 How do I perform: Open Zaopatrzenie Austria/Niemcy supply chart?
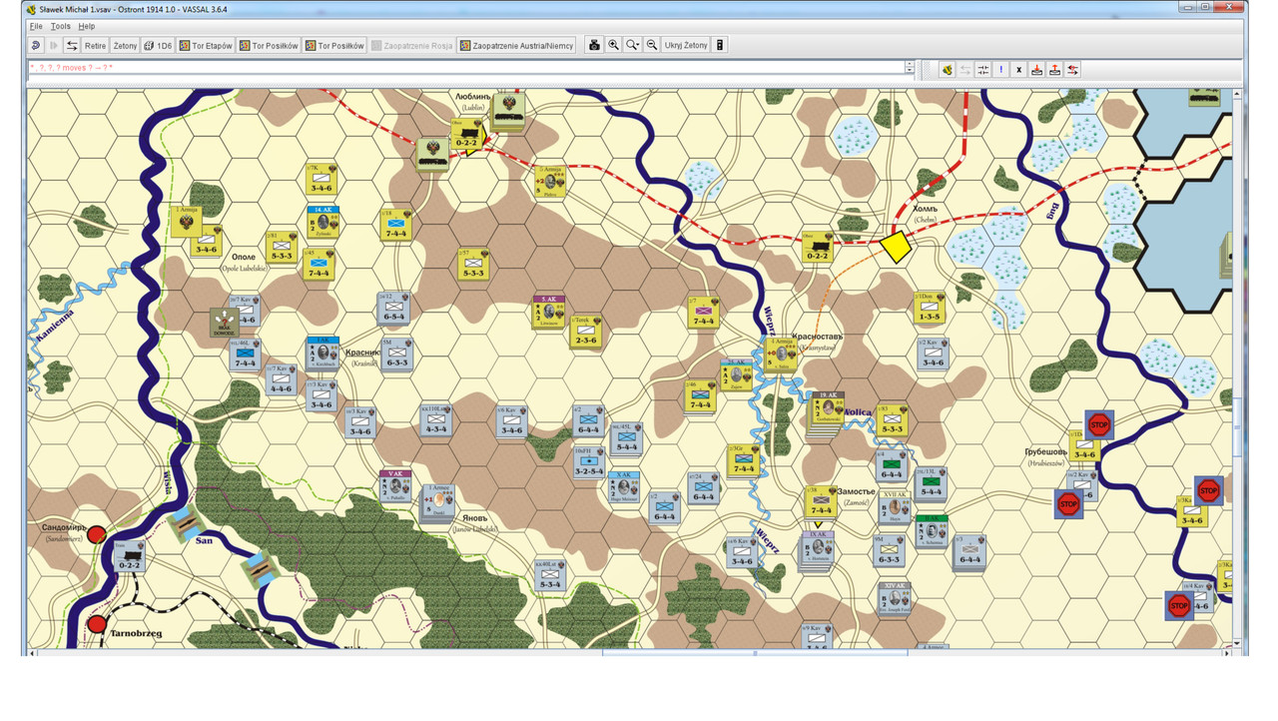coord(516,45)
